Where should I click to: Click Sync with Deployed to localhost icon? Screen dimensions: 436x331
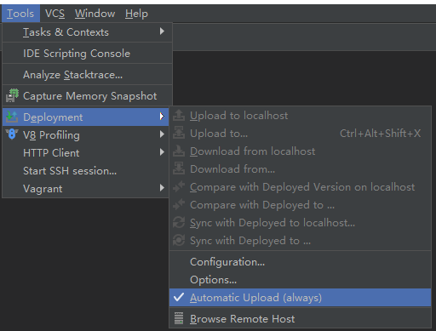click(x=179, y=222)
